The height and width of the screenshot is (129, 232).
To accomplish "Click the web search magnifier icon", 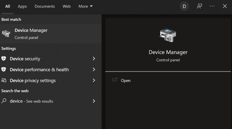I will tap(4, 101).
